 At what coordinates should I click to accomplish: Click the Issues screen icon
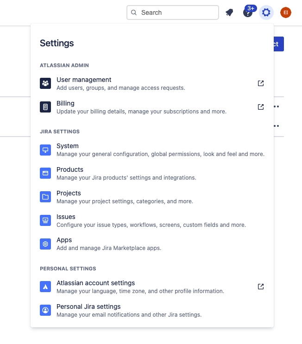45,220
